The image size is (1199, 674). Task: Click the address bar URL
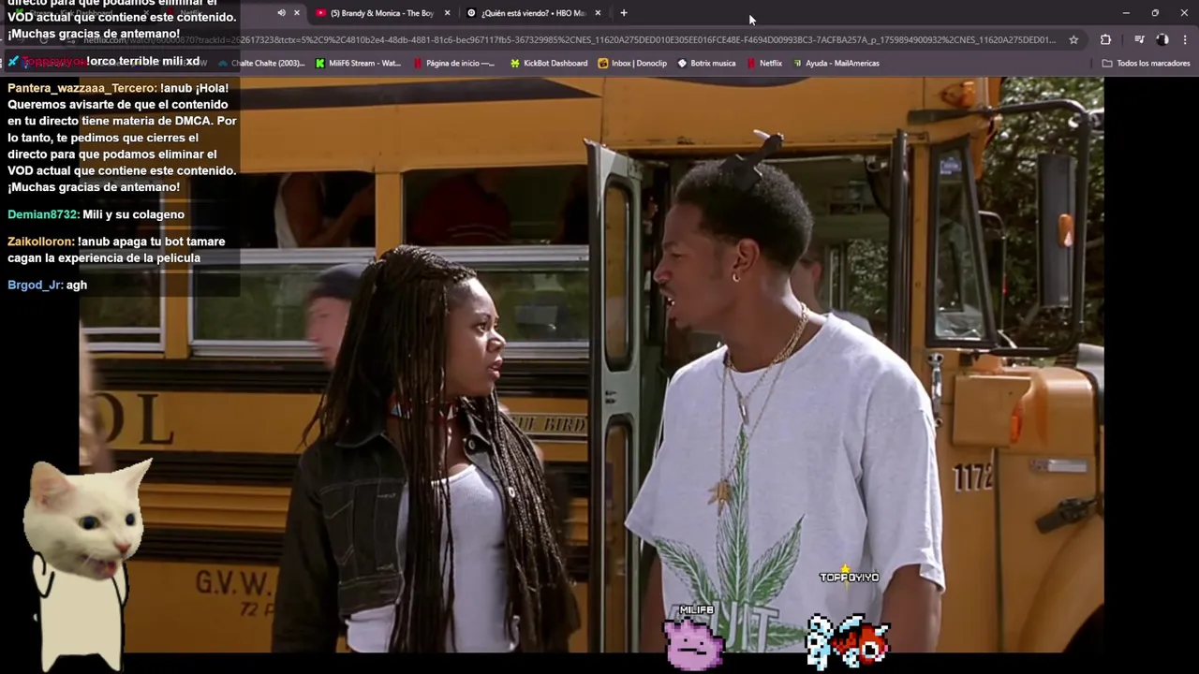pos(570,39)
